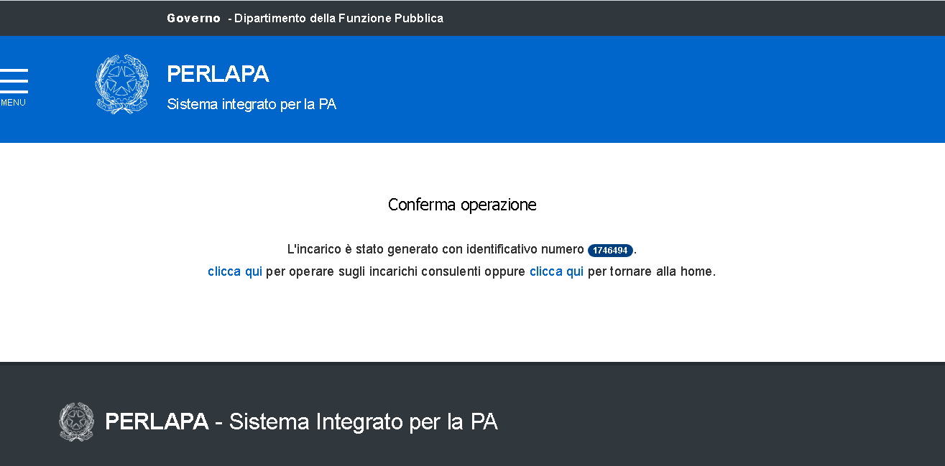Click the identifier badge 1746494
This screenshot has height=466, width=945.
pyautogui.click(x=610, y=250)
